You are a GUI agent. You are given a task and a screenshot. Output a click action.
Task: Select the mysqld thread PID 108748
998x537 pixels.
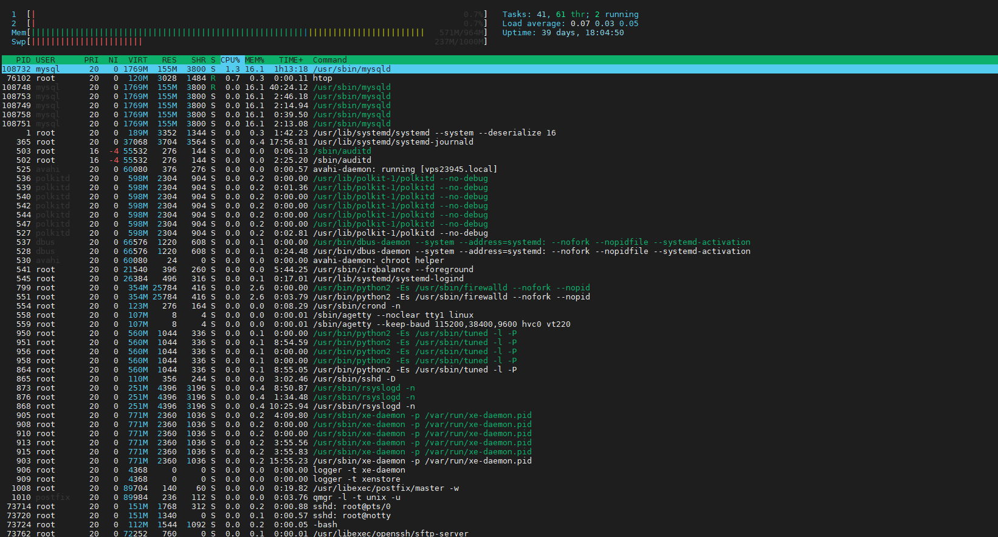[499, 87]
